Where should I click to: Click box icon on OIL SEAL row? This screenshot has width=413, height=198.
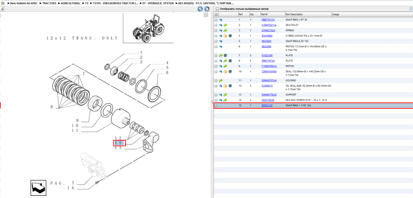[x=225, y=86]
